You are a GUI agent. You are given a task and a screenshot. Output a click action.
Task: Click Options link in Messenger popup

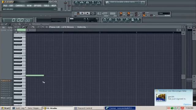click(187, 104)
